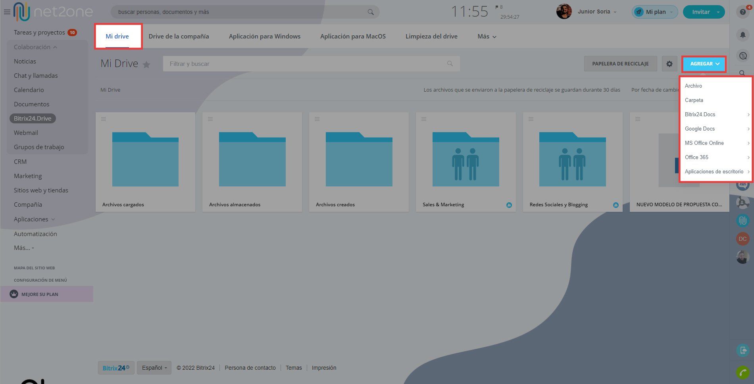
Task: Click shared-group badge on Redes Sociales y Blogging
Action: pyautogui.click(x=616, y=205)
